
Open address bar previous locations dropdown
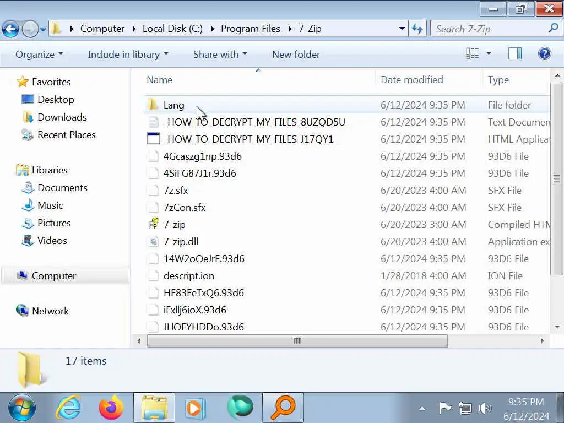[x=402, y=29]
